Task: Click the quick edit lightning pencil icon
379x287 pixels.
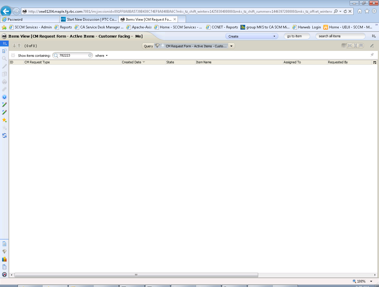Action: 4,112
